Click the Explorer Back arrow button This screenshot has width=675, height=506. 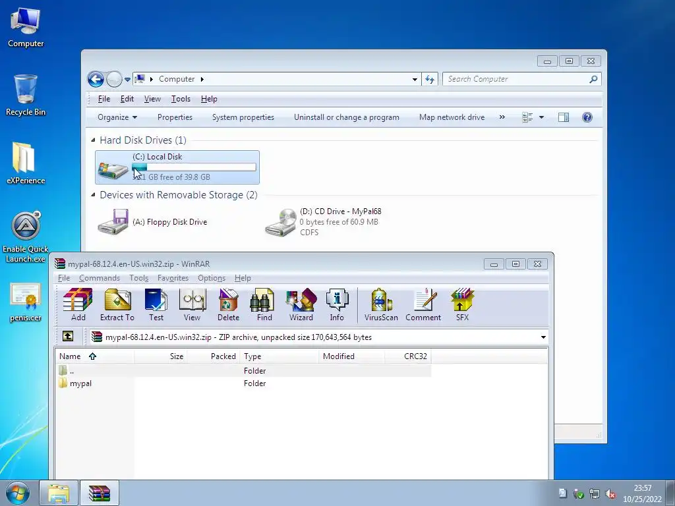(x=96, y=79)
